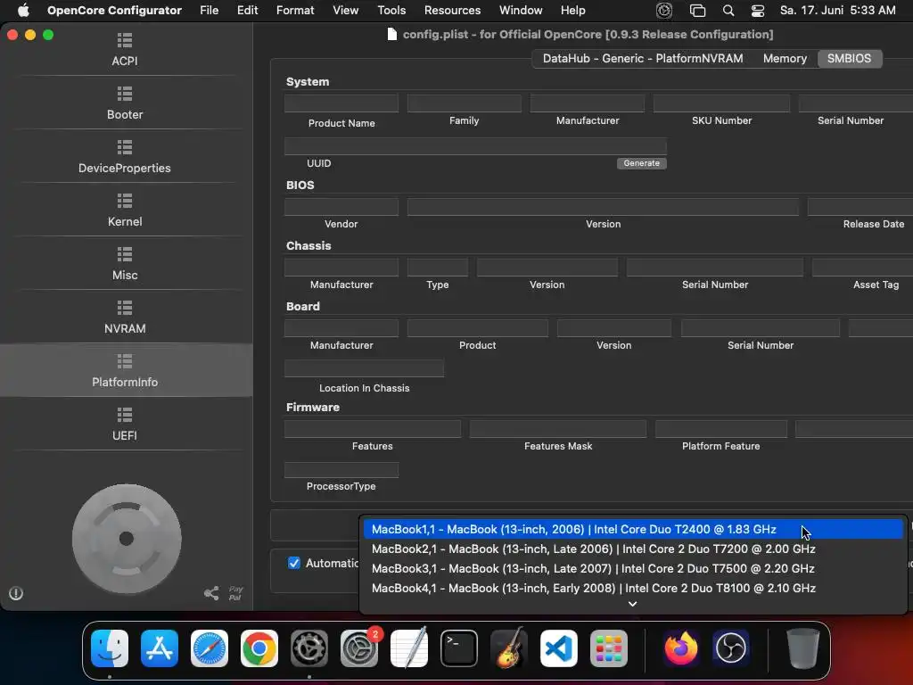Toggle the Automatic checkbox

point(294,563)
